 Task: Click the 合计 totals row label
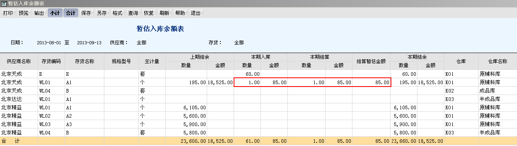click(19, 141)
